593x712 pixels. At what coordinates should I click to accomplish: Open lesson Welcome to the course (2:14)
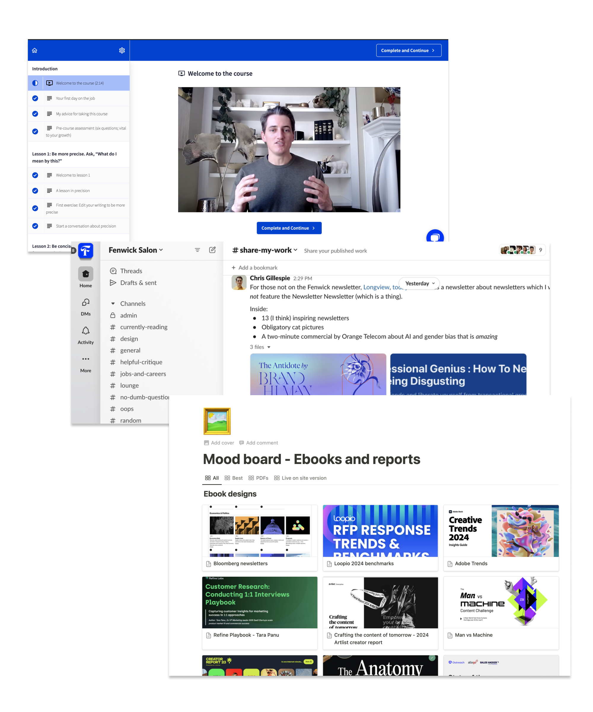pos(79,83)
